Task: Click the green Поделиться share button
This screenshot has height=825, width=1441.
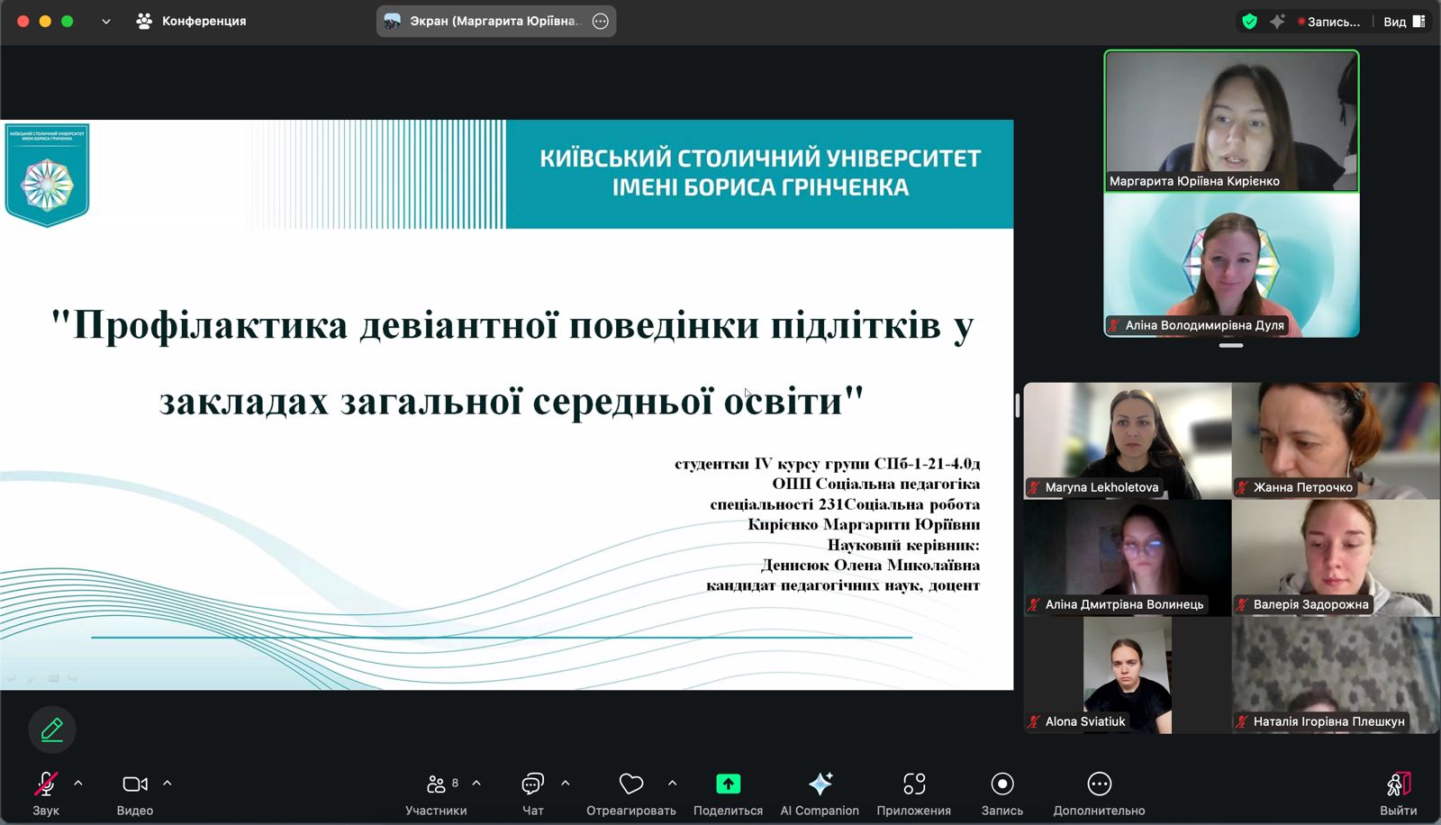Action: [729, 784]
